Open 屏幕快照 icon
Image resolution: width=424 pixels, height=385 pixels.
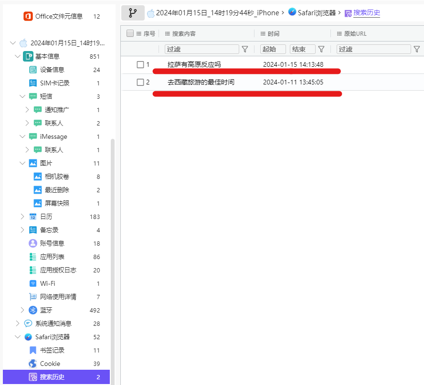point(38,203)
